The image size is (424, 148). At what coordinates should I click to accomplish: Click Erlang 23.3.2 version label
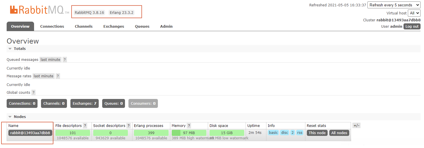click(122, 13)
